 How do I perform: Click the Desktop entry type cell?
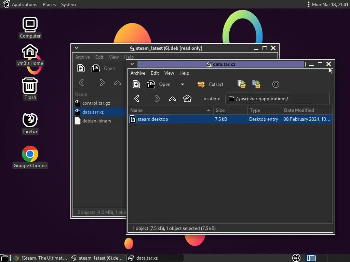(x=264, y=119)
